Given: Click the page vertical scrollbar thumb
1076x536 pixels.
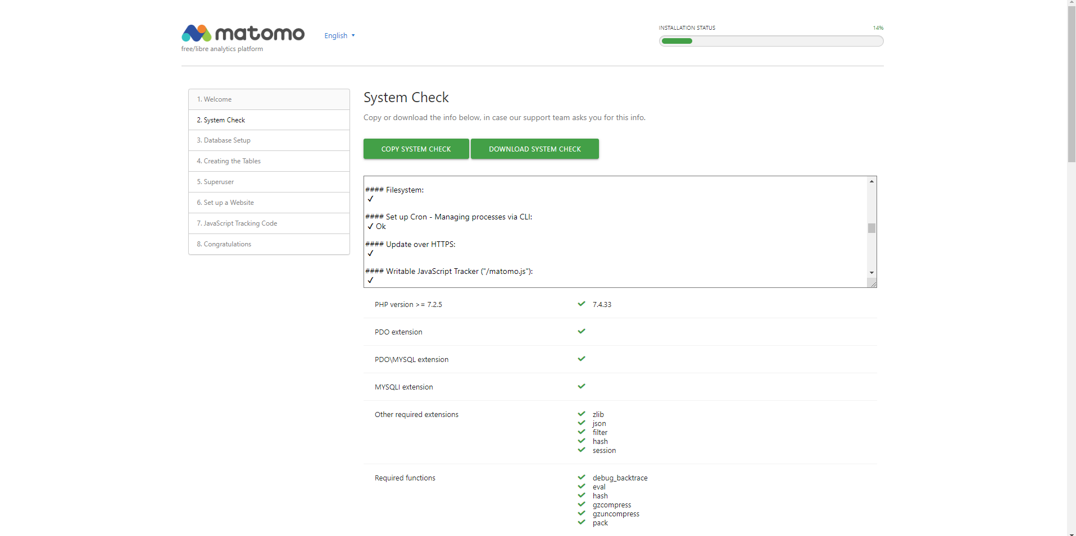Looking at the screenshot, I should (x=1072, y=84).
